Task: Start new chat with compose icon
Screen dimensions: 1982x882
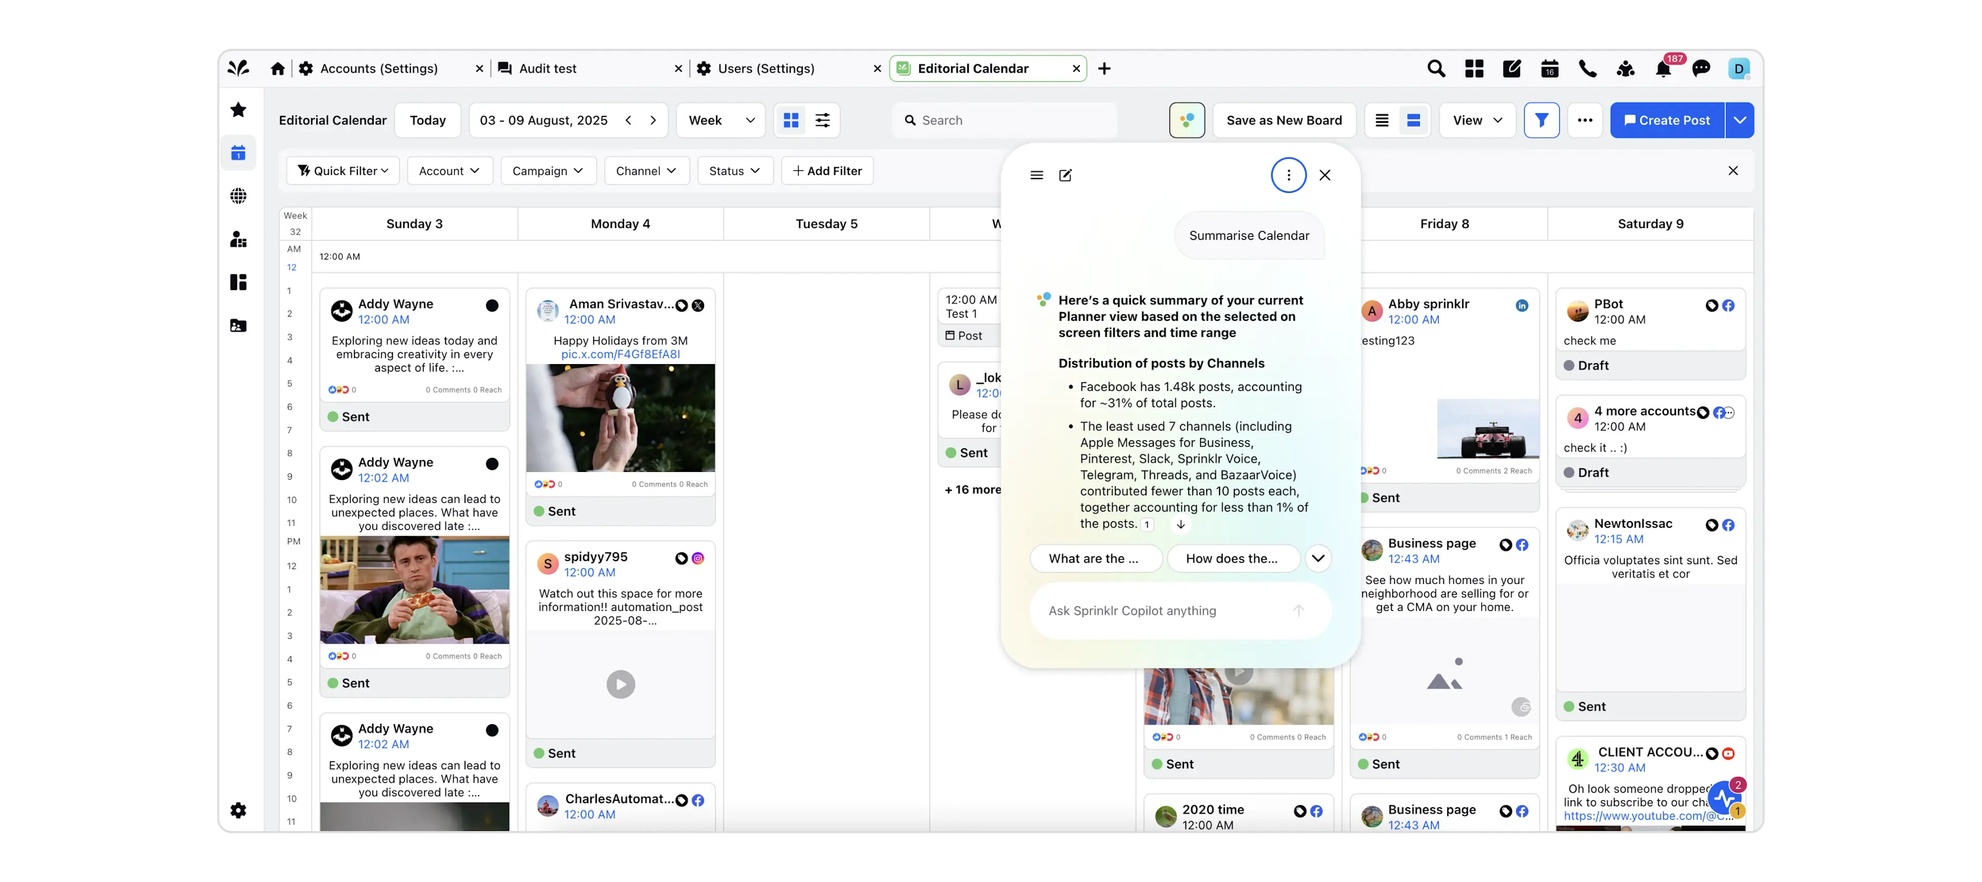Action: [1065, 175]
